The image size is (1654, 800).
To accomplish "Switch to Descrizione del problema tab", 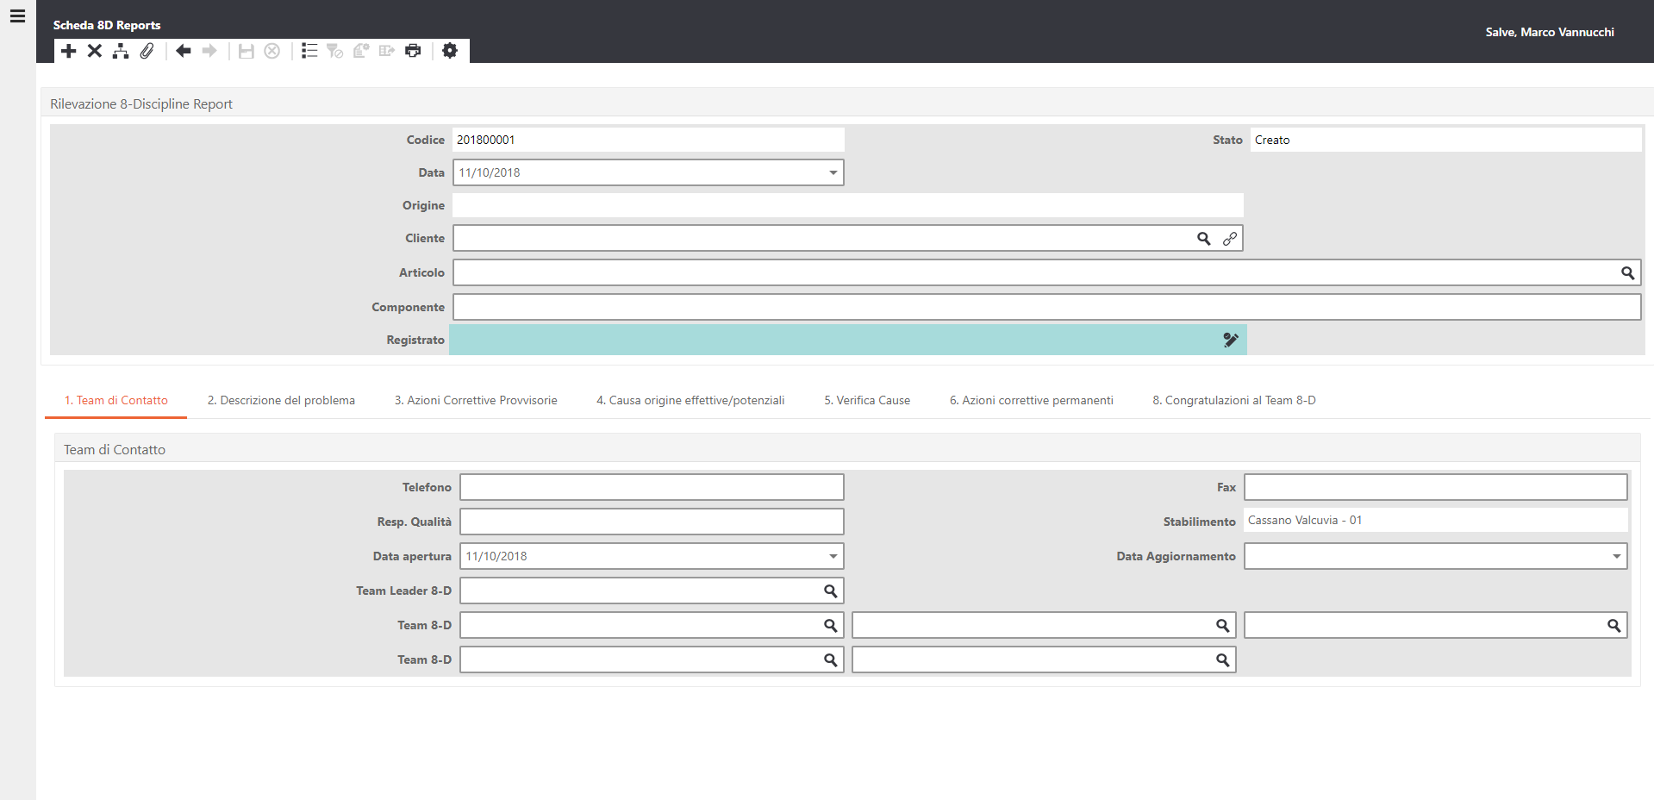I will pos(281,400).
